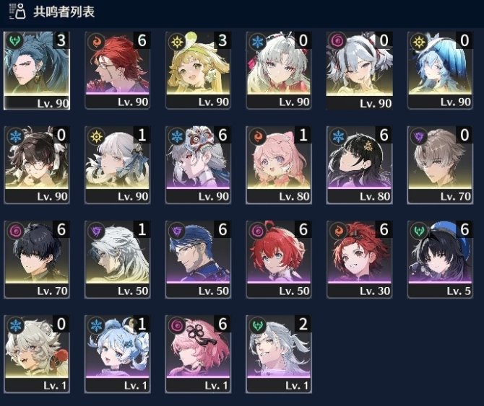Click the 共鸣者列表 header title
484x406 pixels.
click(64, 12)
